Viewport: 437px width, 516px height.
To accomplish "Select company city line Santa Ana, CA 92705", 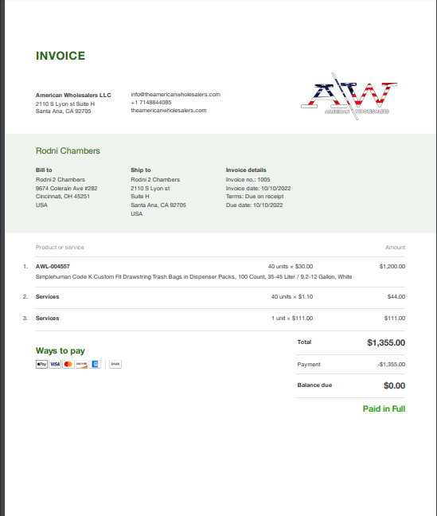I will (x=63, y=111).
